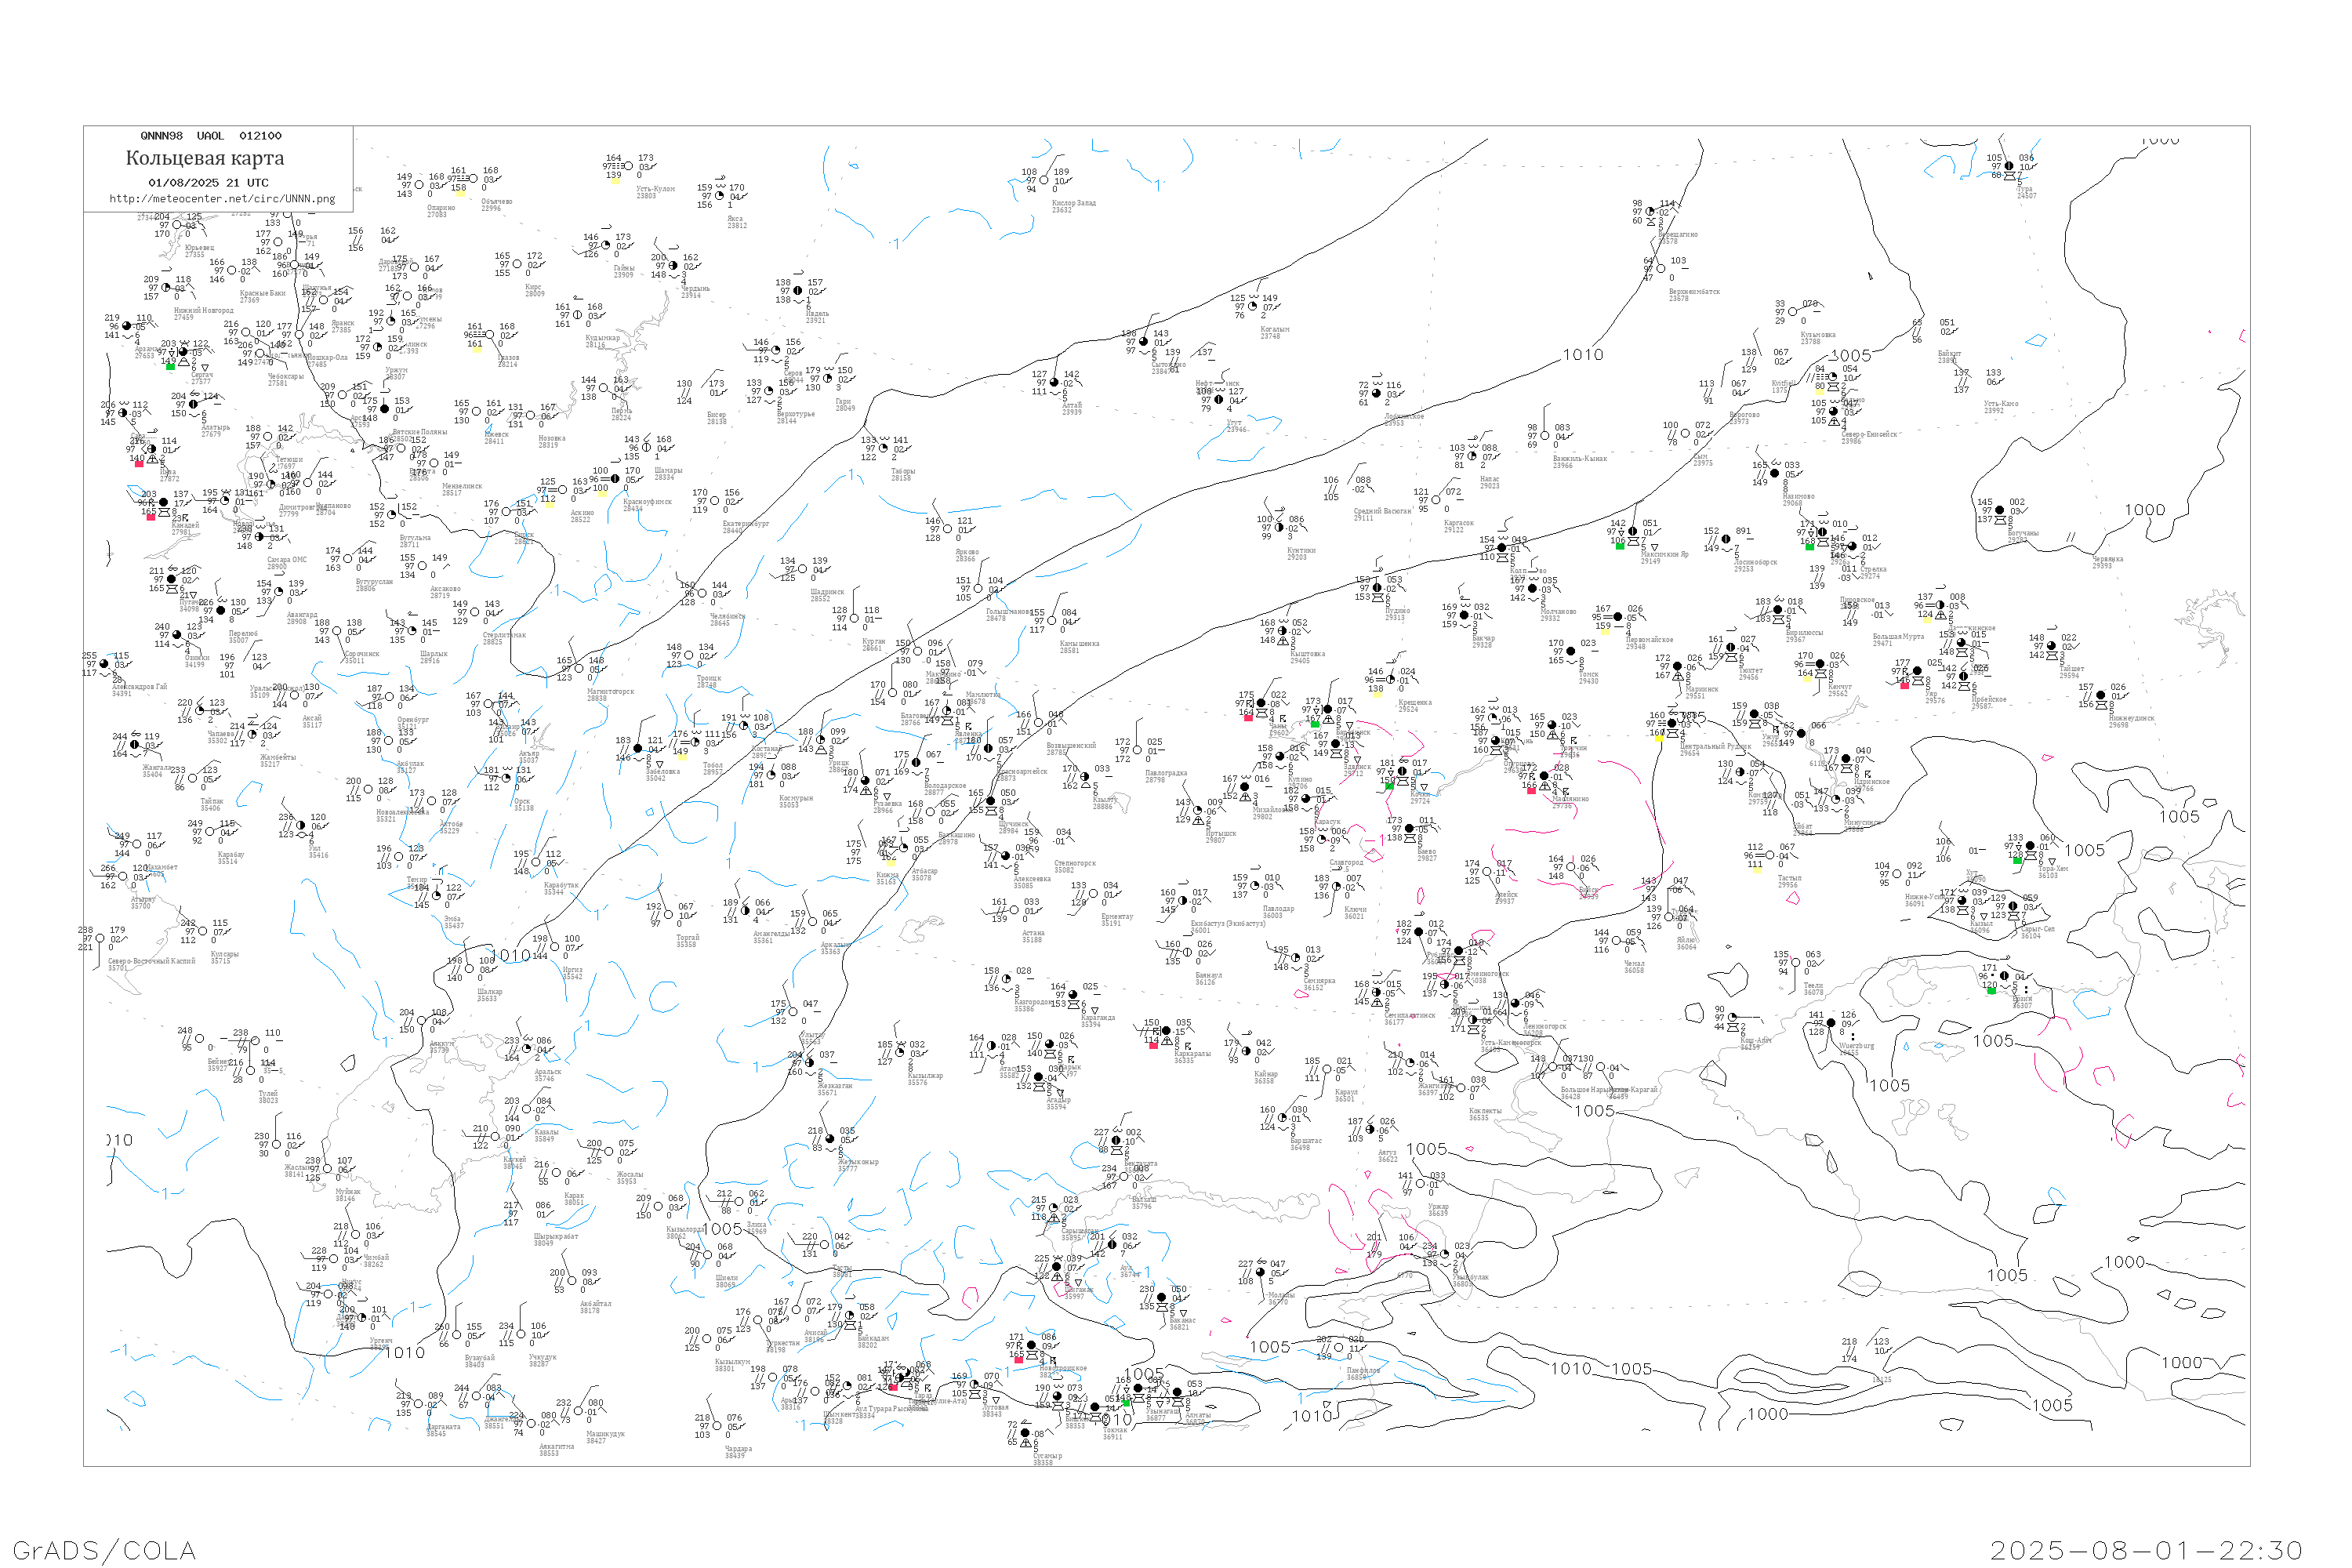Click the Томск station filled circle marker
This screenshot has width=2352, height=1568.
[x=1570, y=651]
